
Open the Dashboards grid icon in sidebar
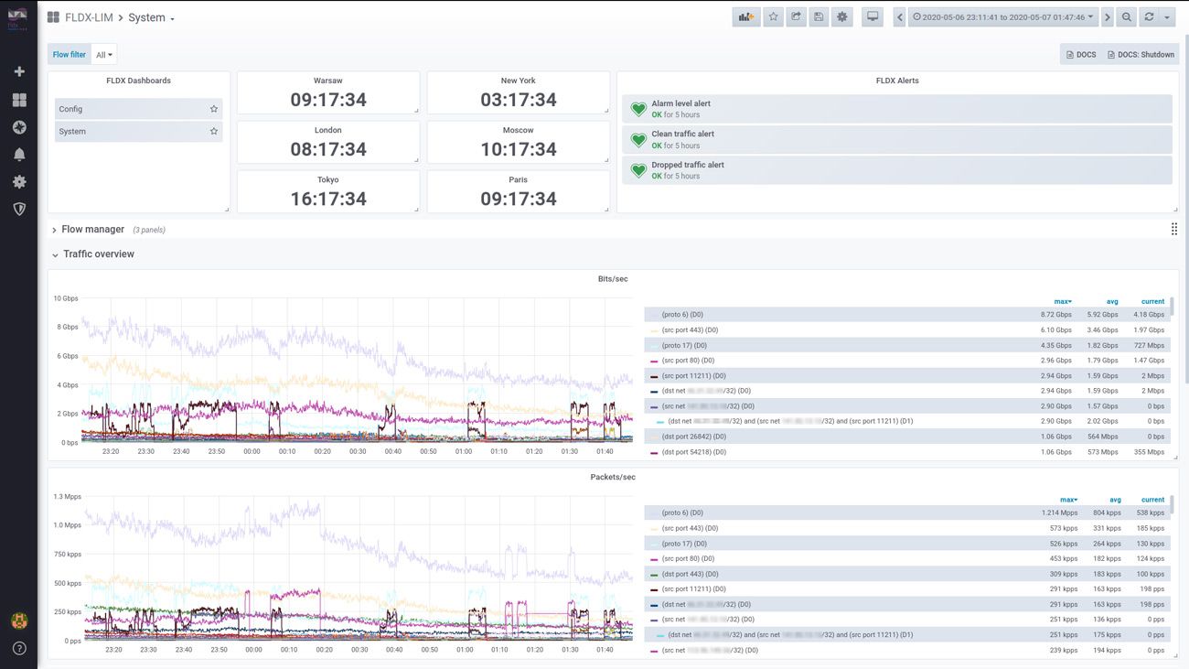pos(18,98)
